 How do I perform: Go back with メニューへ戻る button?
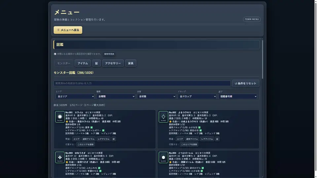68,30
